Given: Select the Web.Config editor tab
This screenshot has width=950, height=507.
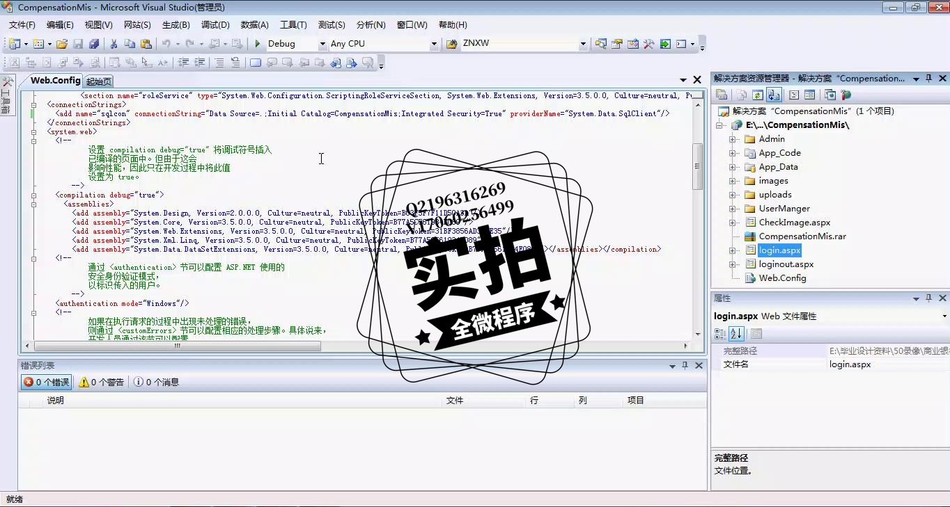Looking at the screenshot, I should coord(55,81).
